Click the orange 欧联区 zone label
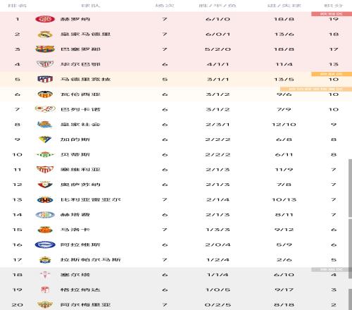 coord(332,74)
